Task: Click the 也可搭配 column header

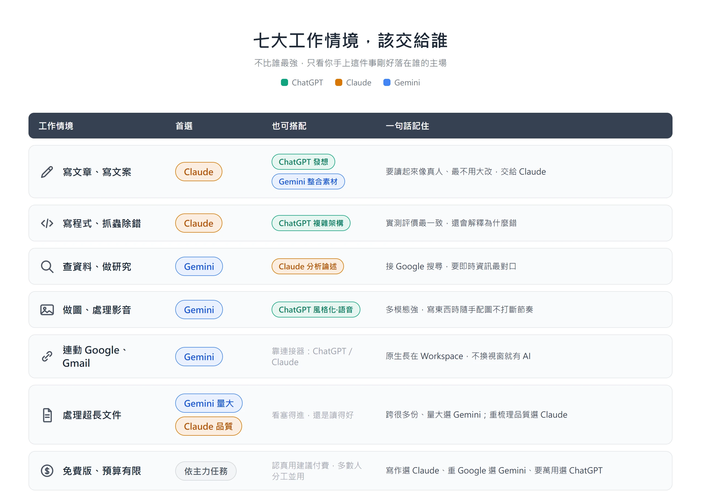Action: coord(289,126)
